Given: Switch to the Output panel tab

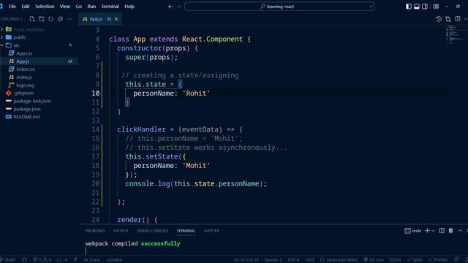Looking at the screenshot, I should coord(121,231).
